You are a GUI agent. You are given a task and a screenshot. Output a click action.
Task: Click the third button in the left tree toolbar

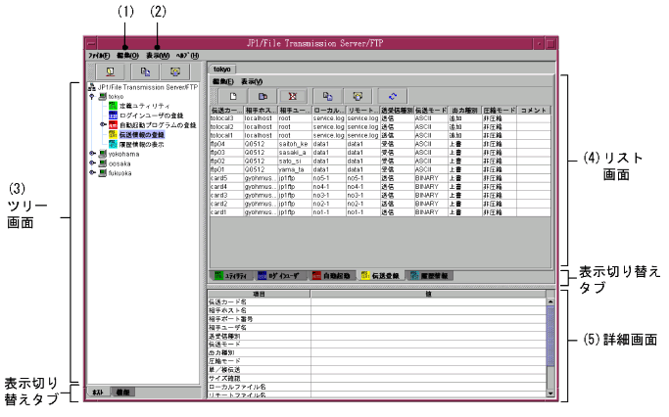click(x=175, y=72)
